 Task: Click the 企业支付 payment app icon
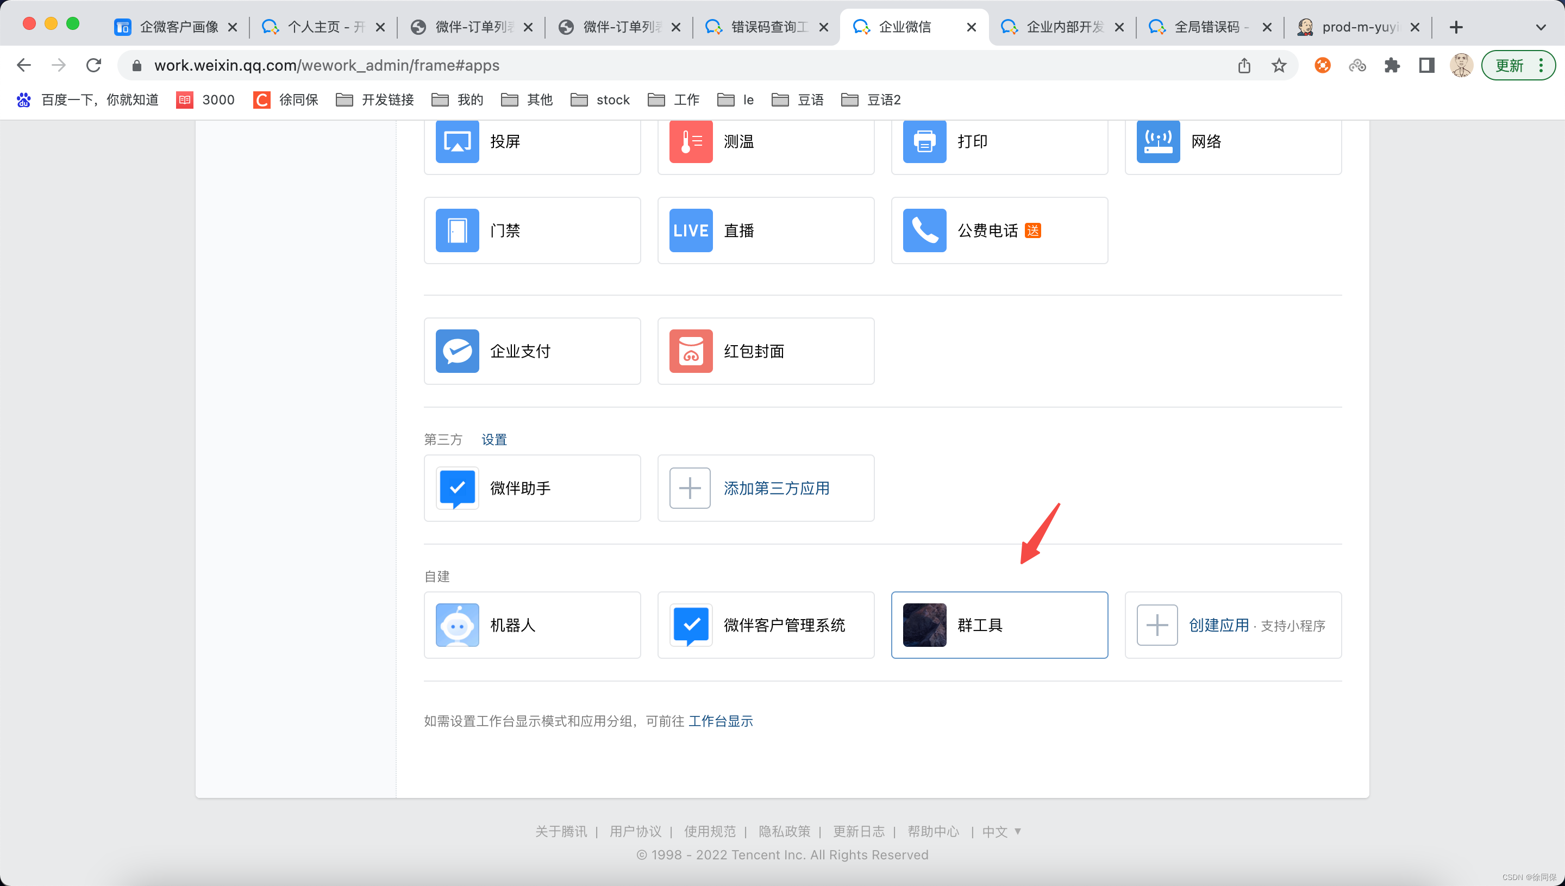coord(457,351)
